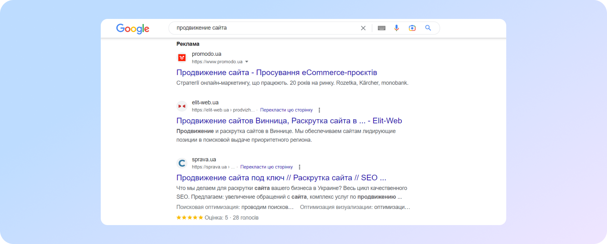Click snippet Поисковая оптимизация: проводим поисков…
Image resolution: width=607 pixels, height=244 pixels.
point(235,207)
